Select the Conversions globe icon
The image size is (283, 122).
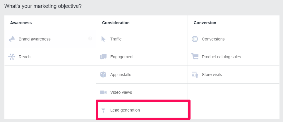195,39
